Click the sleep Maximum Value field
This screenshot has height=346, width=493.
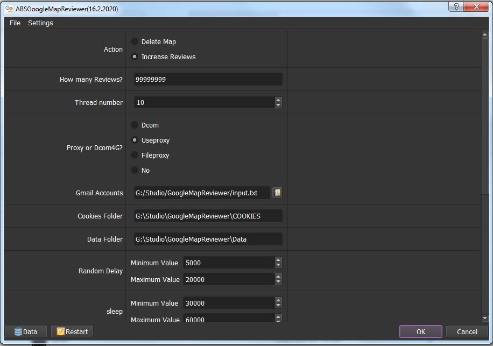[229, 318]
